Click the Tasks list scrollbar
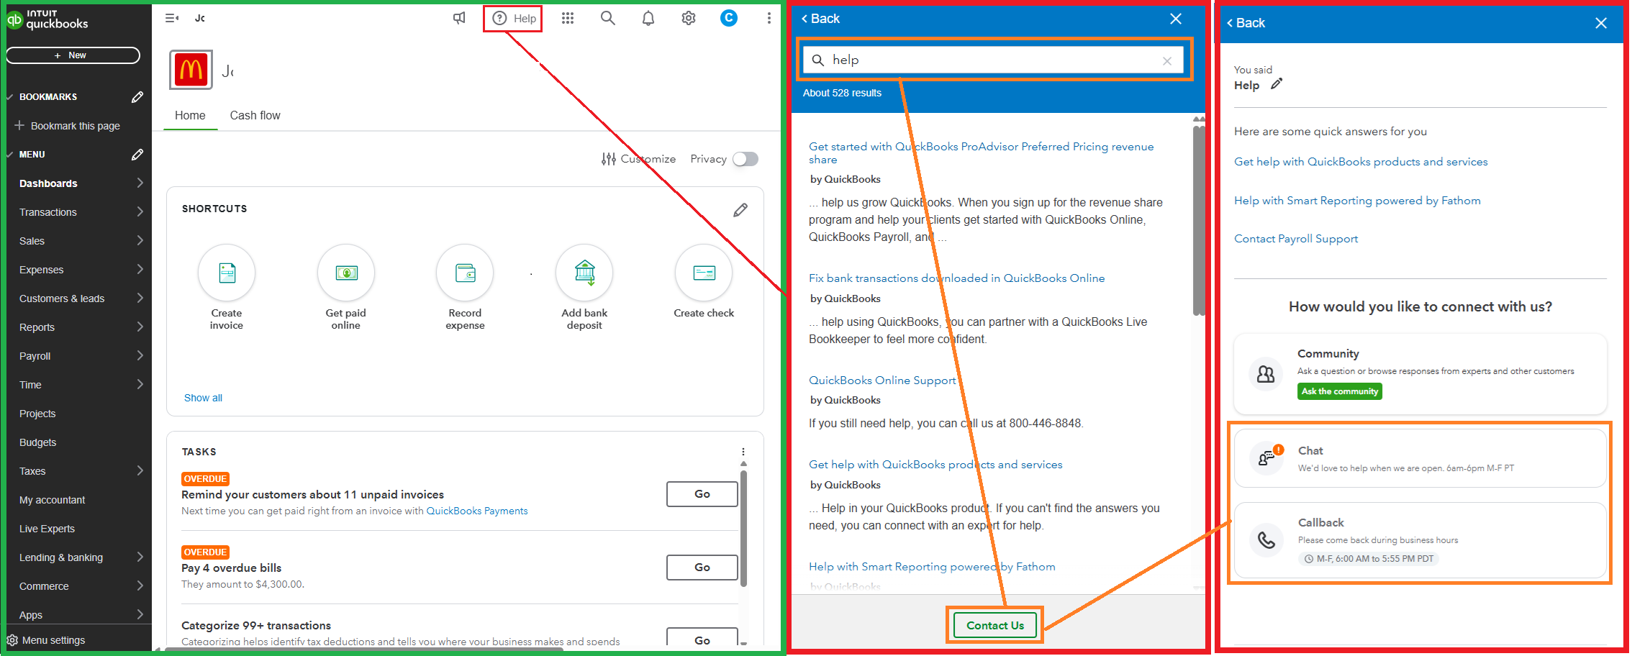The image size is (1632, 656). (743, 529)
